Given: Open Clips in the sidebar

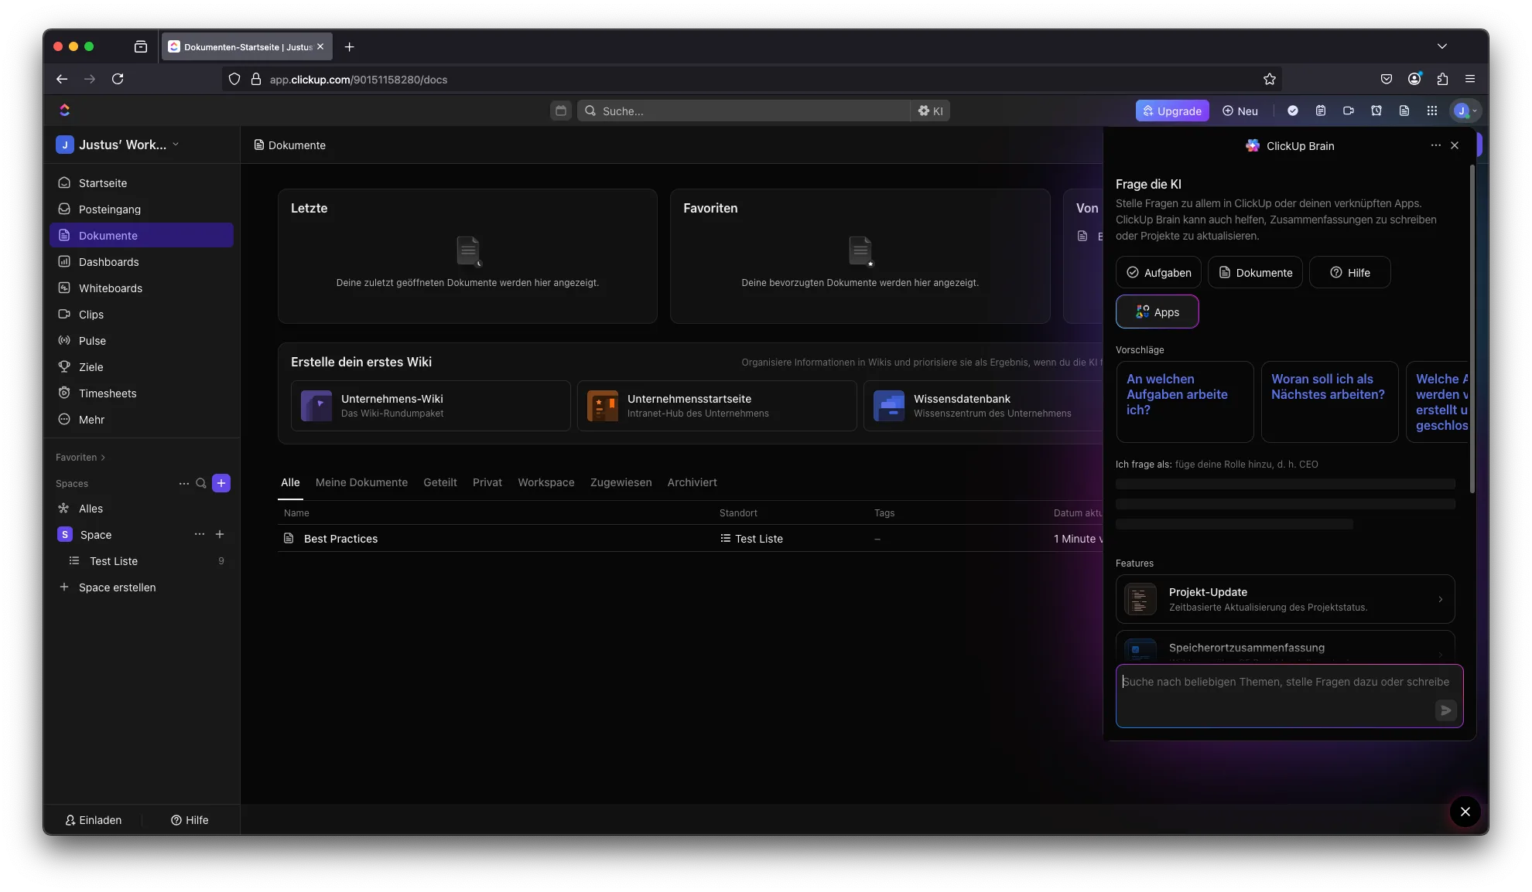Looking at the screenshot, I should 142,315.
